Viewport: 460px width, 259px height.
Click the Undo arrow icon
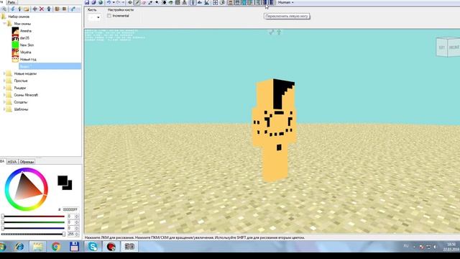pos(109,2)
